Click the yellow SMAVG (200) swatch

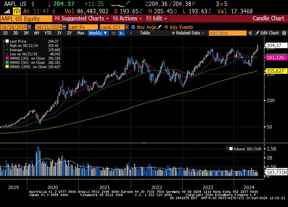pos(7,67)
